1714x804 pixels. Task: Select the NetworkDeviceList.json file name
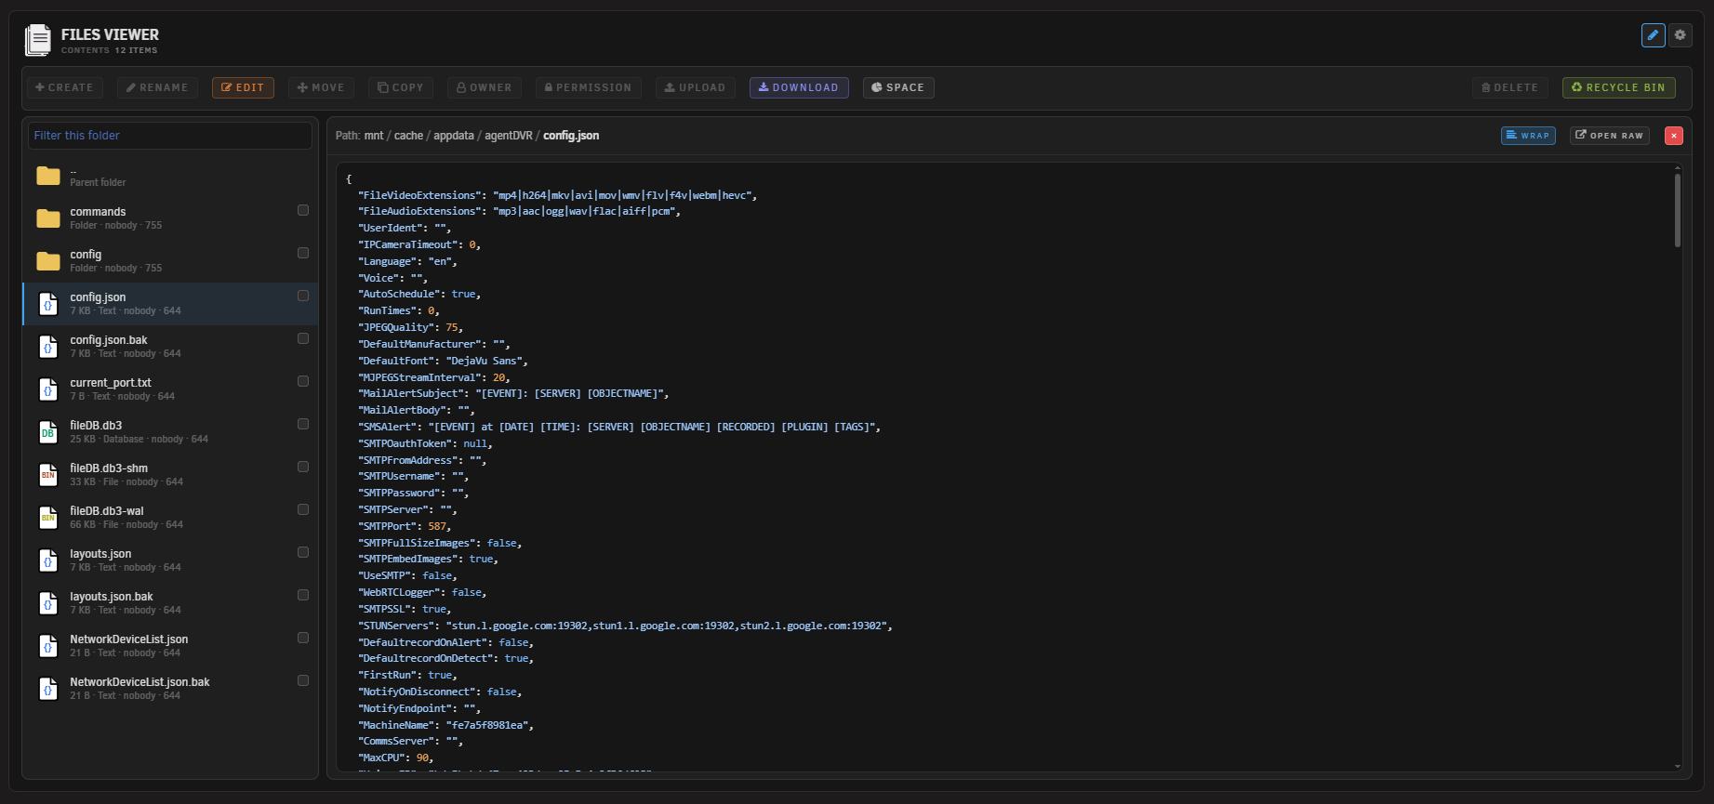click(129, 639)
